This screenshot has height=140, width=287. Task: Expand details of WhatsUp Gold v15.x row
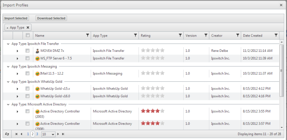click(x=17, y=89)
